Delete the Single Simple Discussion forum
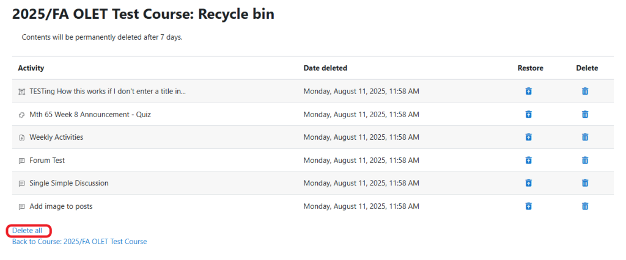Viewport: 626px width, 260px height. click(x=585, y=183)
